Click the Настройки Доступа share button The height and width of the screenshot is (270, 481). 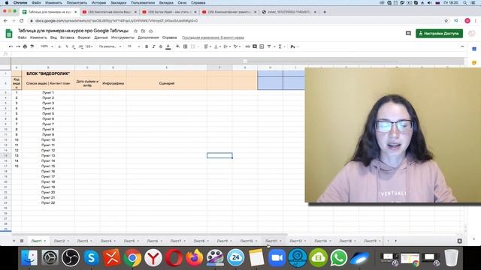(x=439, y=33)
